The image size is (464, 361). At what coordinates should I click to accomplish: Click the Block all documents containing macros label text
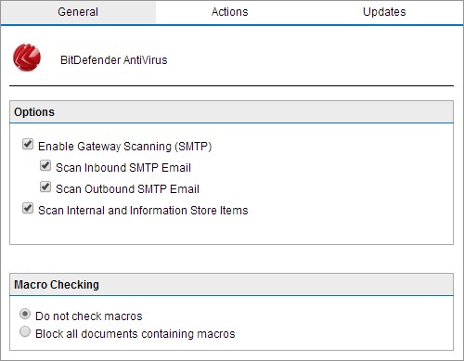pos(135,334)
